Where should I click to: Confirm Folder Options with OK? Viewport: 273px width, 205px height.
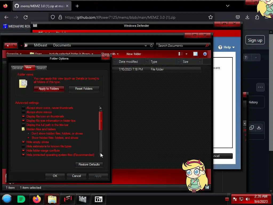55,176
